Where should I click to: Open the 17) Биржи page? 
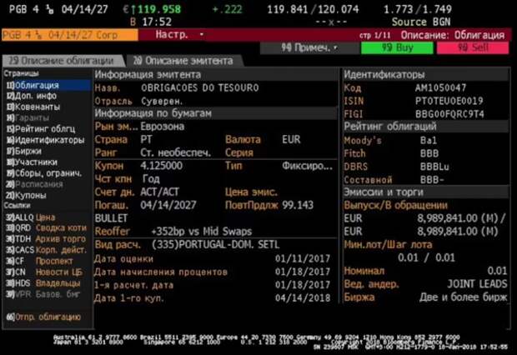[24, 152]
